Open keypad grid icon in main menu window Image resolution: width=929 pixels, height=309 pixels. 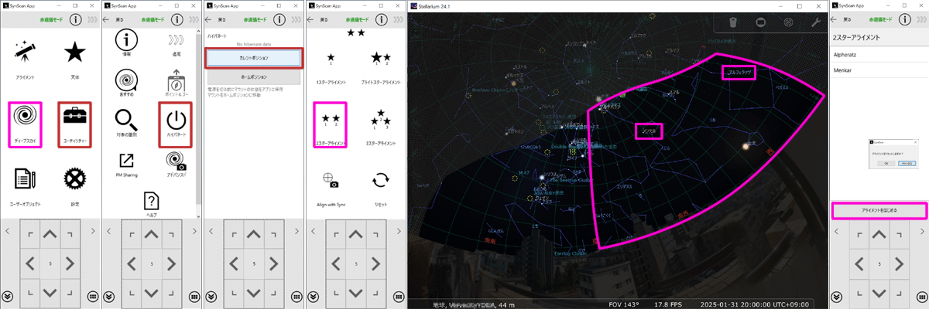[x=93, y=295]
